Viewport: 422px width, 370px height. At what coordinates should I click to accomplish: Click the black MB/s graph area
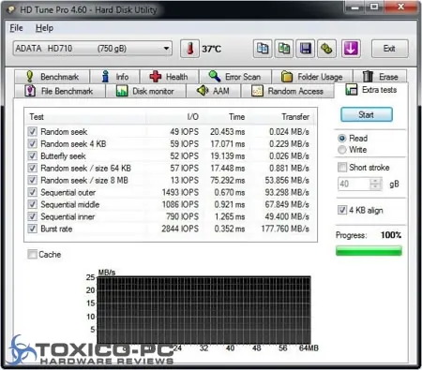(203, 310)
